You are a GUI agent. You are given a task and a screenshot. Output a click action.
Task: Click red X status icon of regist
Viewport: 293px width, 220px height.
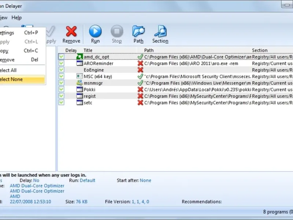point(140,96)
